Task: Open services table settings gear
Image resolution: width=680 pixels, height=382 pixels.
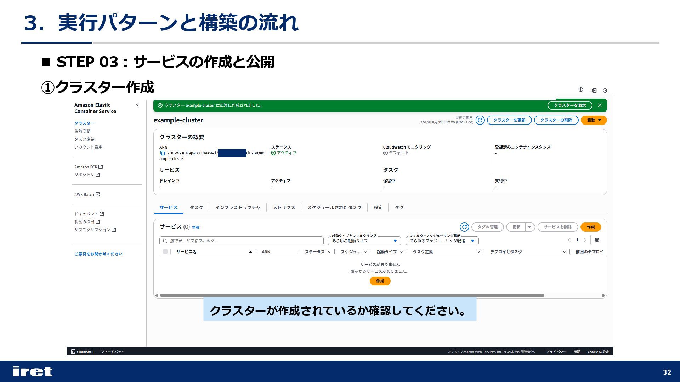Action: pos(597,240)
